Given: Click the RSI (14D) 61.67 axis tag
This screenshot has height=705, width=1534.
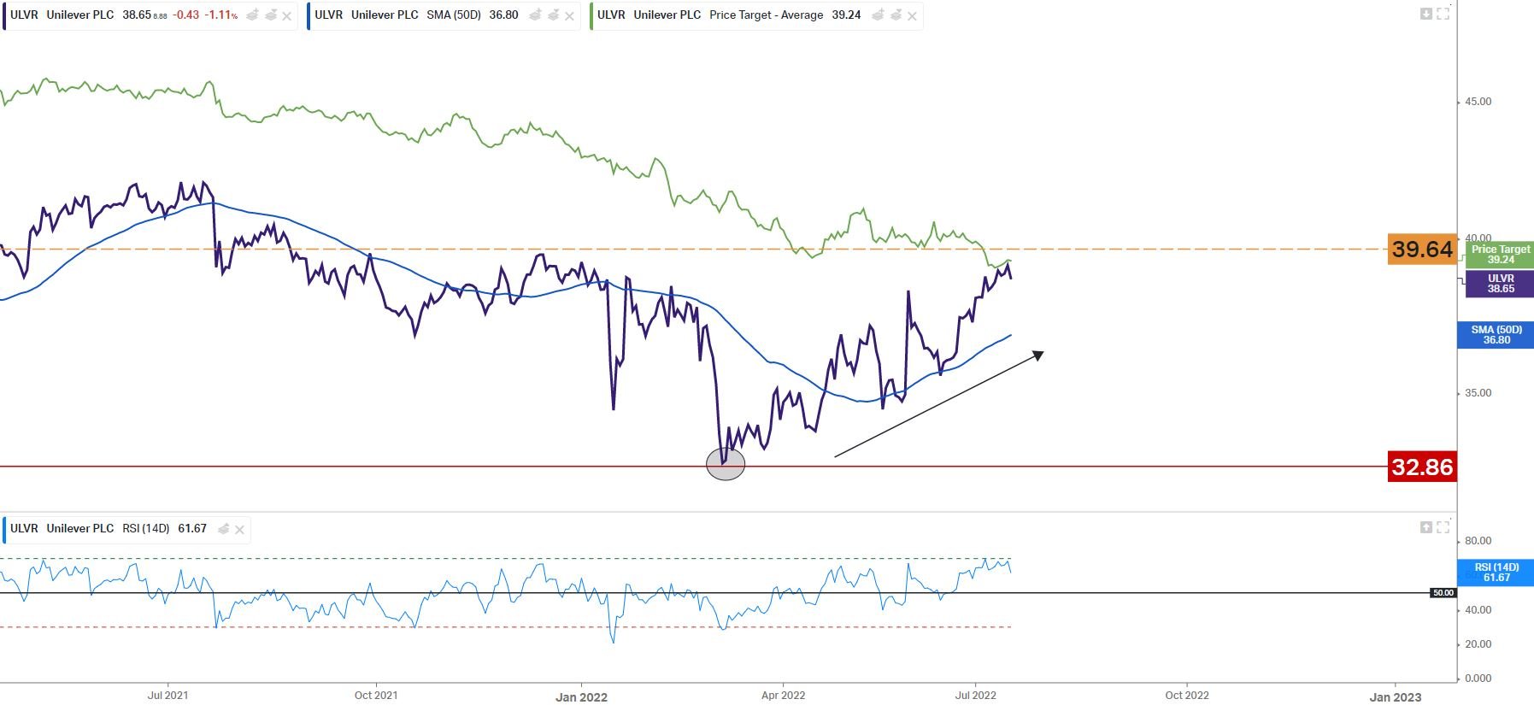Looking at the screenshot, I should pos(1496,573).
